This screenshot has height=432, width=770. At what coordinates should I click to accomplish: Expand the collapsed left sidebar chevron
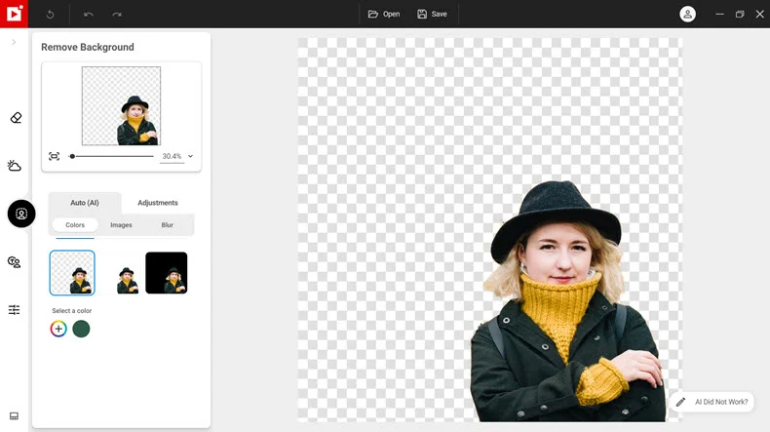pos(14,42)
